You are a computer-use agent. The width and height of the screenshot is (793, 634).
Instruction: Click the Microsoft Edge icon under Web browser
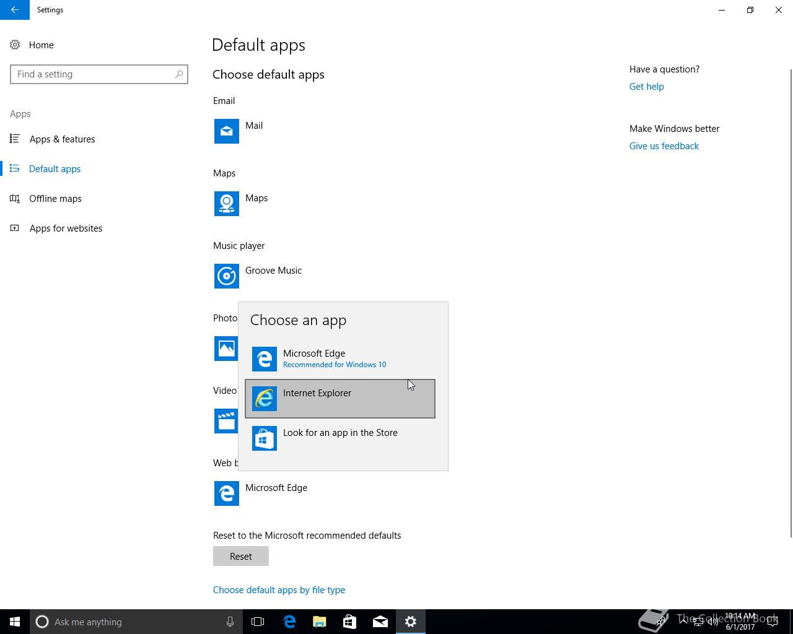[227, 493]
